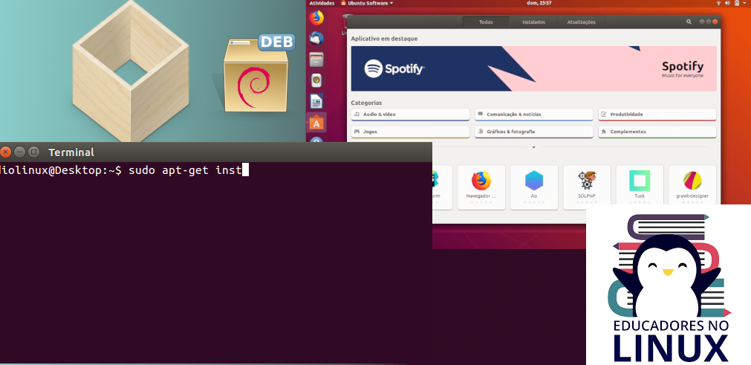751x365 pixels.
Task: Open the Files manager dock icon
Action: point(316,59)
